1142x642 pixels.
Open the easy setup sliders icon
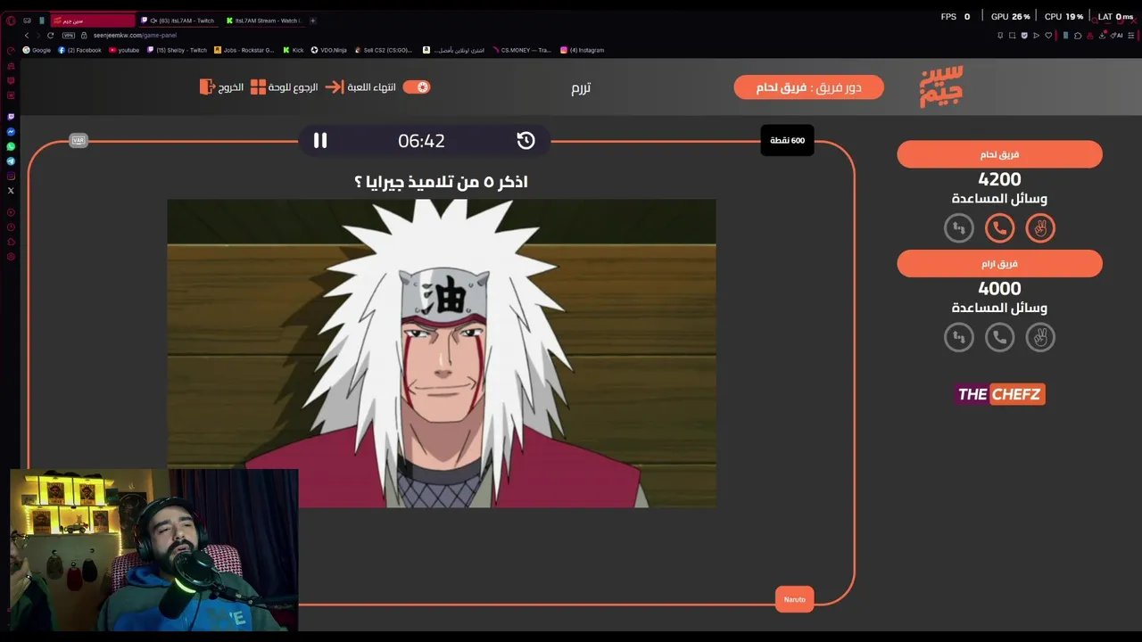pyautogui.click(x=1131, y=36)
